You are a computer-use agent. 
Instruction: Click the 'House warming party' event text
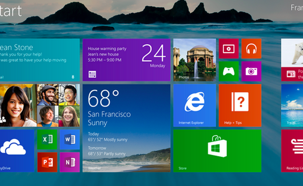tap(107, 49)
